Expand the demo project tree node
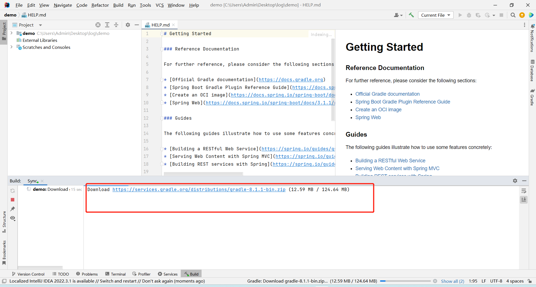This screenshot has height=287, width=536. pyautogui.click(x=11, y=33)
